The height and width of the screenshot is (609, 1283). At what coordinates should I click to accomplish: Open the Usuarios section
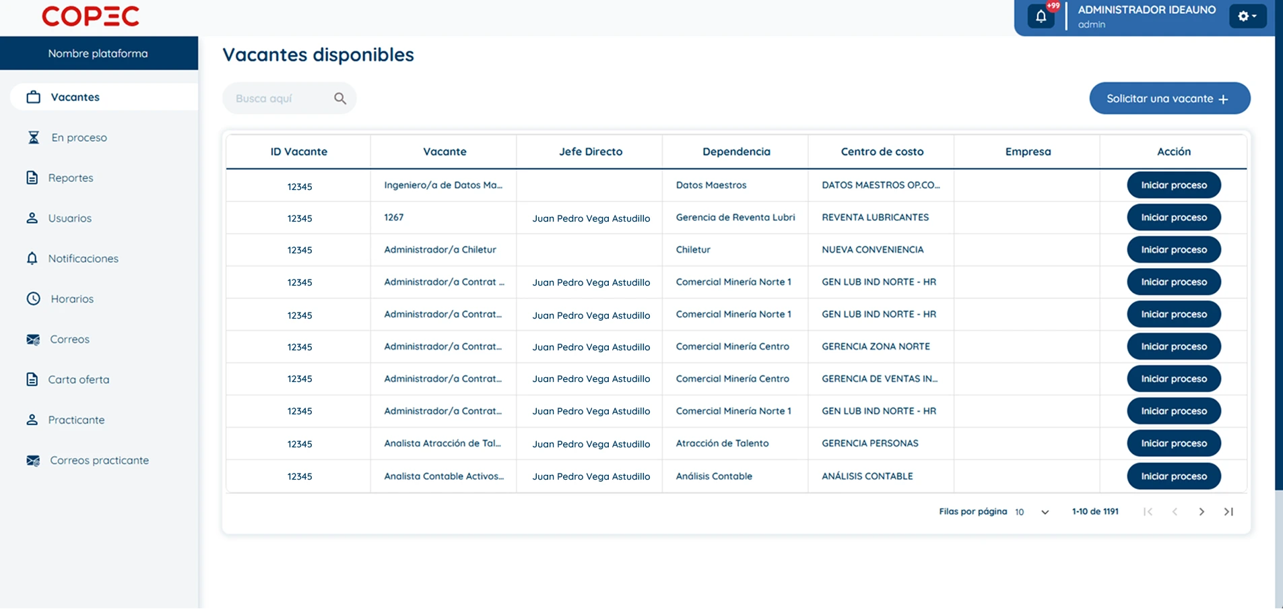(x=69, y=218)
